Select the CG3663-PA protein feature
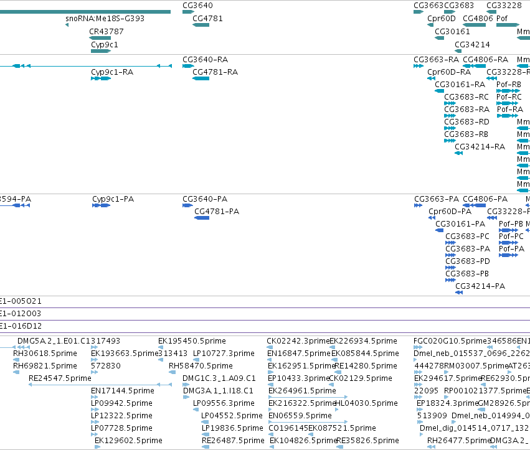This screenshot has height=450, width=530. point(418,205)
